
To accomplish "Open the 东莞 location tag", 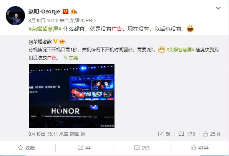I will (x=71, y=58).
